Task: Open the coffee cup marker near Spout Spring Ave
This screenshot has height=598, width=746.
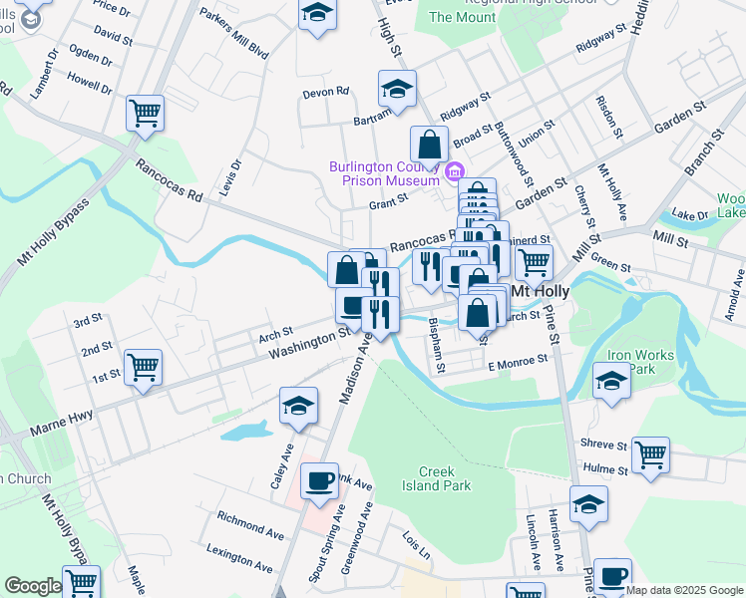Action: [x=320, y=481]
